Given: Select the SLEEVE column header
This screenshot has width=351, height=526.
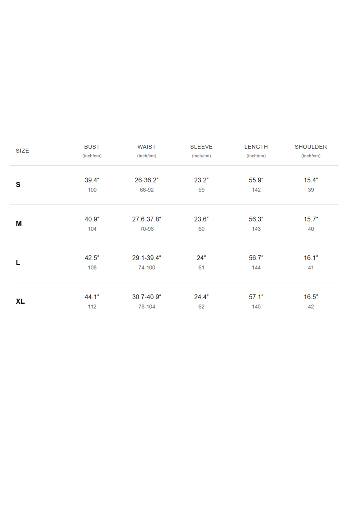Looking at the screenshot, I should click(201, 147).
